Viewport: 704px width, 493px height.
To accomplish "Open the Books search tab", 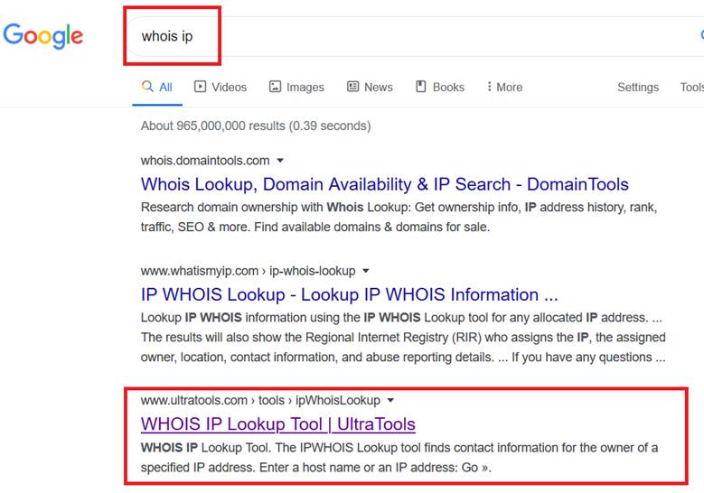I will coord(447,87).
